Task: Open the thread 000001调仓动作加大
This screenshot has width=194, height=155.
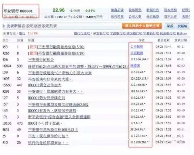Action: click(45, 85)
